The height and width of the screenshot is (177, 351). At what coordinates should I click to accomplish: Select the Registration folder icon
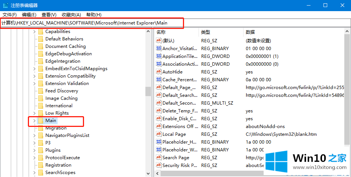click(41, 165)
